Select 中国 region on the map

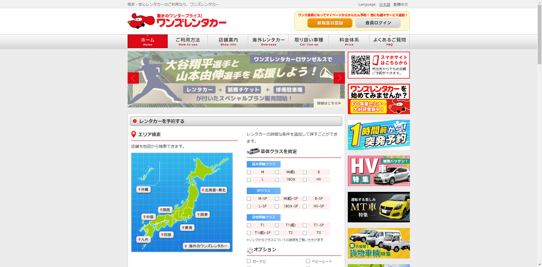pyautogui.click(x=148, y=217)
